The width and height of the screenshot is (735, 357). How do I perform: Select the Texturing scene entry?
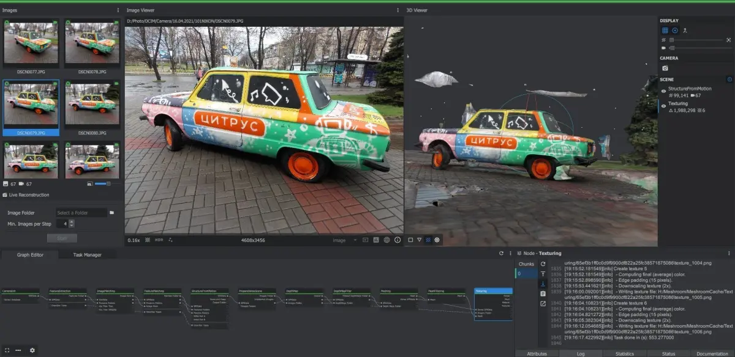click(x=678, y=103)
